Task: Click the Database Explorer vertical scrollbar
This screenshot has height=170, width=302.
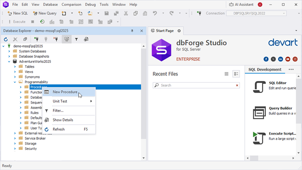Action: 143,94
